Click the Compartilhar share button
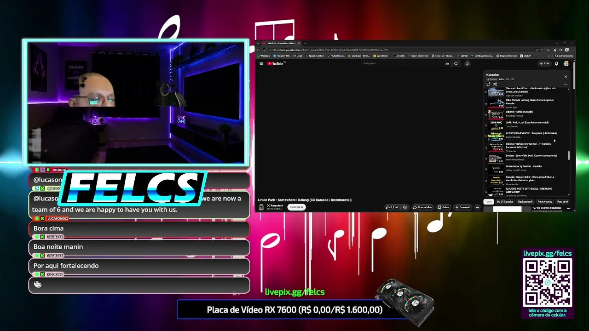Screen dimensions: 589x331 (x=422, y=207)
